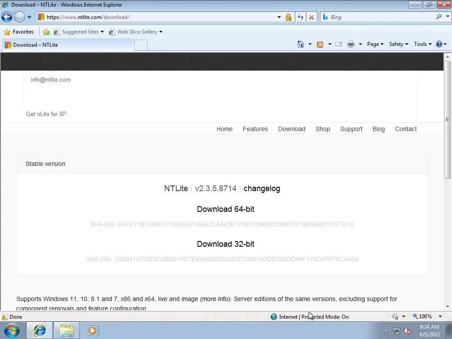This screenshot has width=452, height=339.
Task: Open Suggested Sites dropdown
Action: pos(79,32)
